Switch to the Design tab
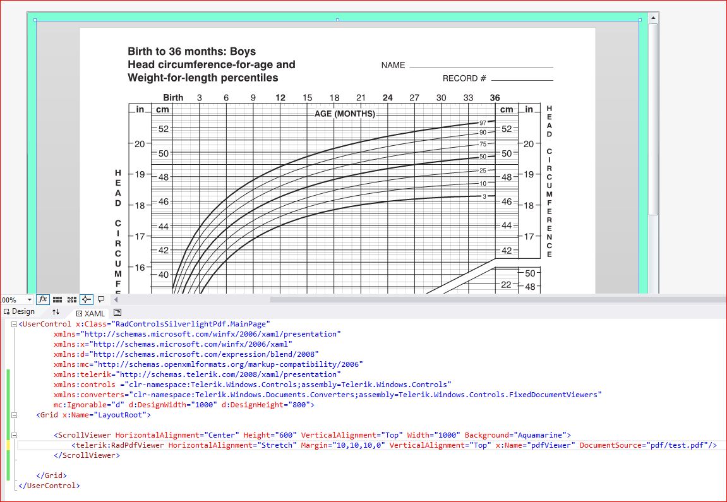Image resolution: width=727 pixels, height=502 pixels. (19, 311)
